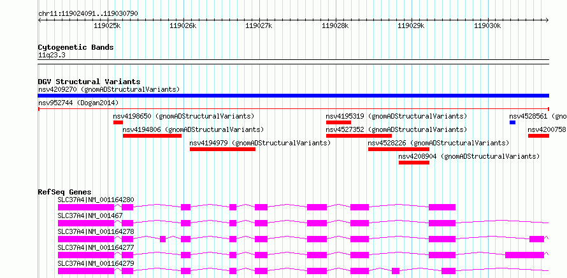Click the nsv4209270 variant label
Viewport: 567px width, 278px height.
109,89
